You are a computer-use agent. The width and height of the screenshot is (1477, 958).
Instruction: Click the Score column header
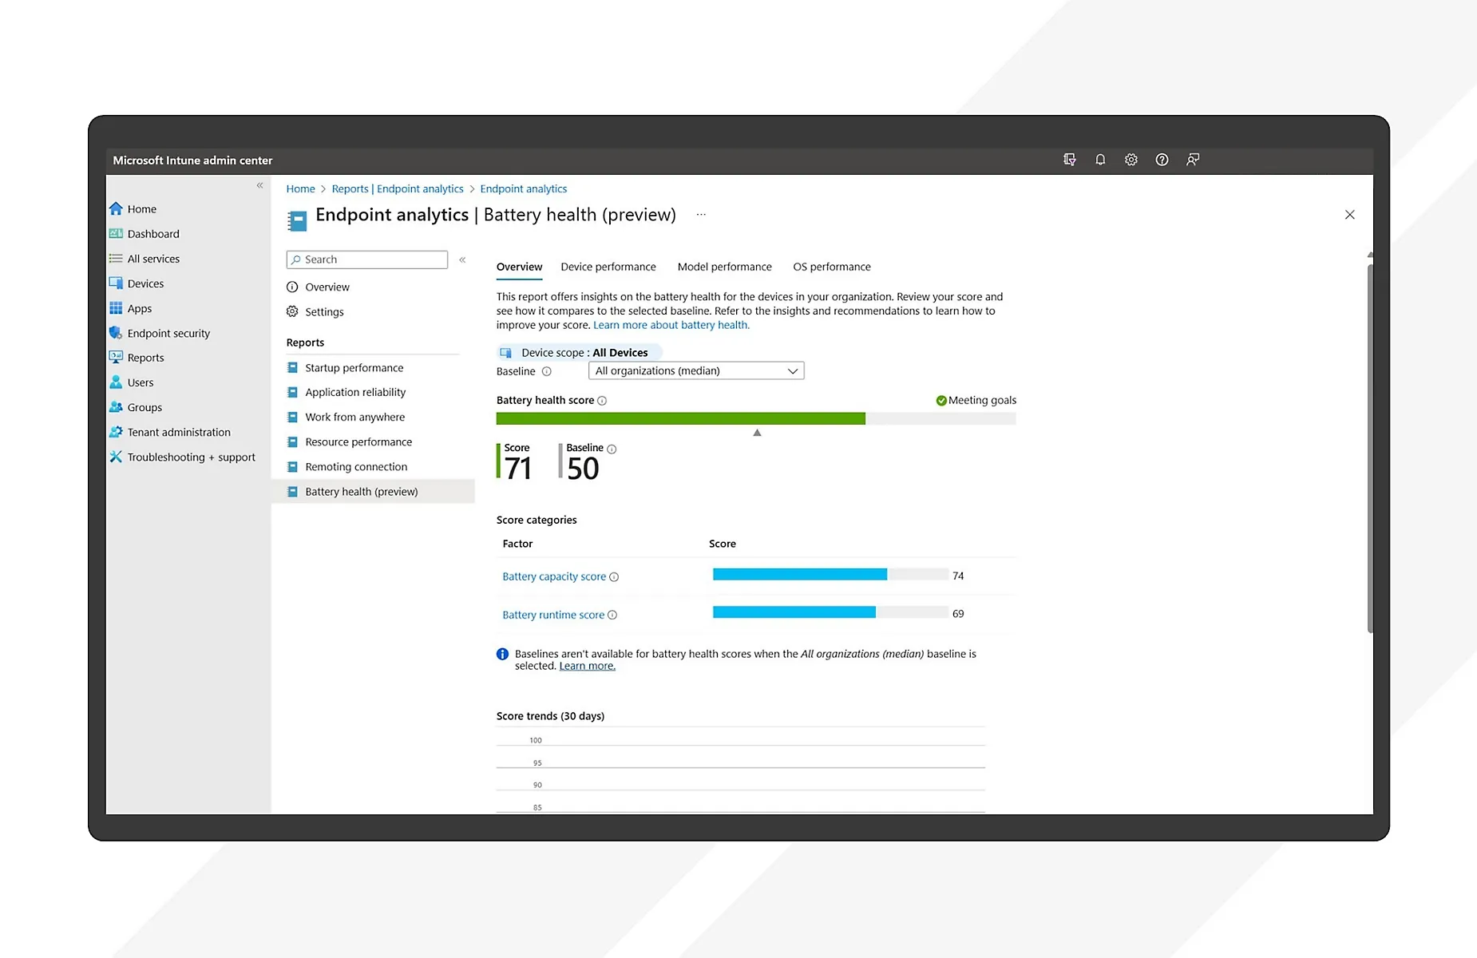click(x=723, y=544)
